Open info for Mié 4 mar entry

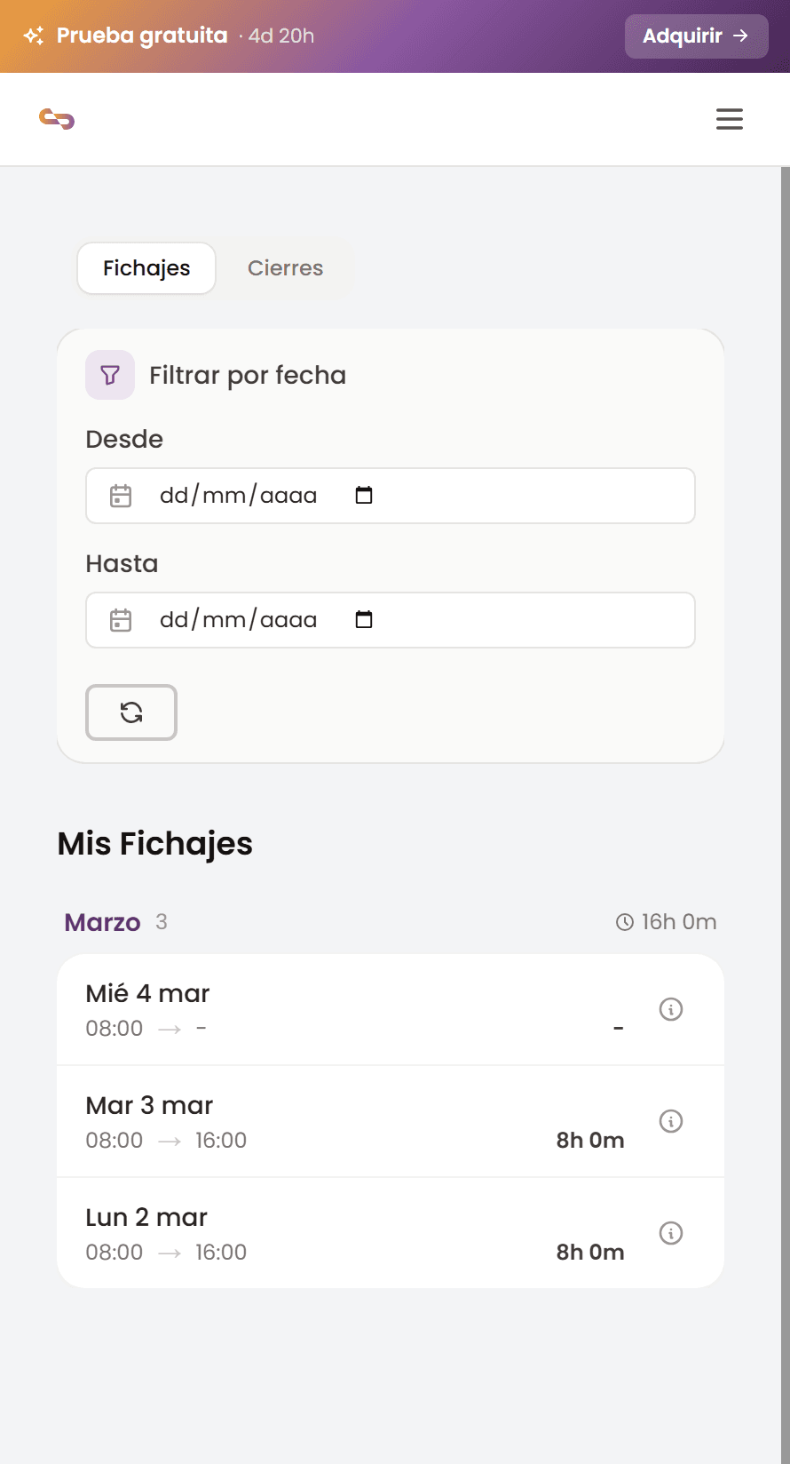(x=671, y=1009)
